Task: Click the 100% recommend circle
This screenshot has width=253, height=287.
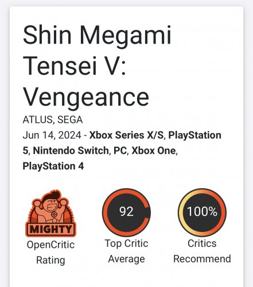Action: [x=202, y=212]
